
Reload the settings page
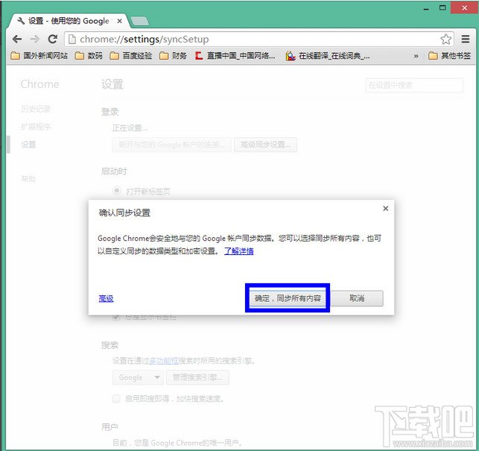tap(53, 40)
